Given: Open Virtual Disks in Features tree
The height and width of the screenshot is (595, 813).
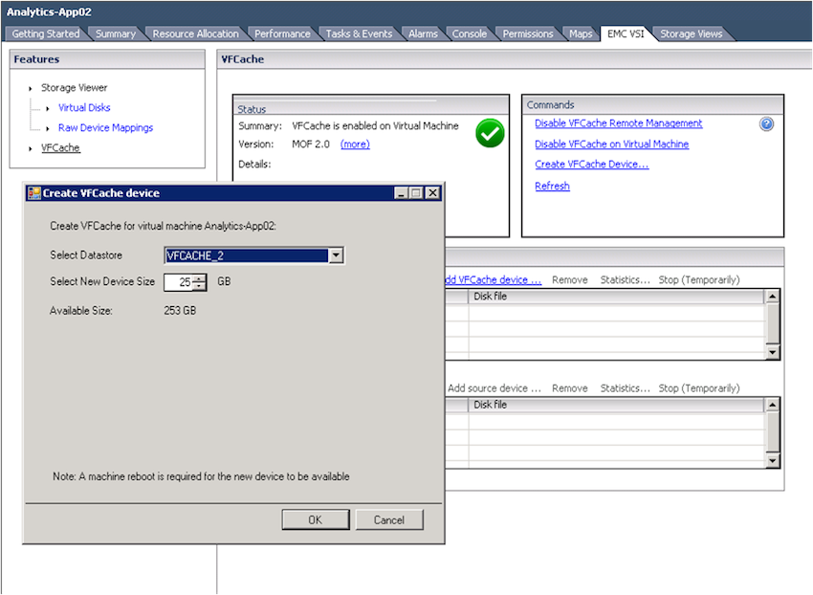Looking at the screenshot, I should click(84, 108).
